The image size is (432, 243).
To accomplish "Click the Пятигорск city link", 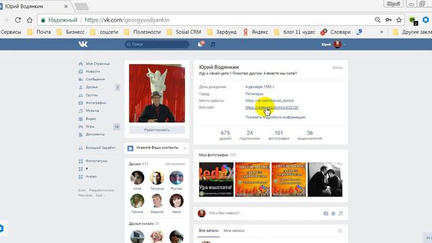I will click(x=254, y=94).
